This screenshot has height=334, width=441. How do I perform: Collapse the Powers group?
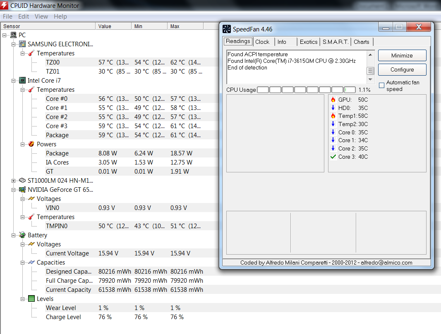tap(22, 144)
